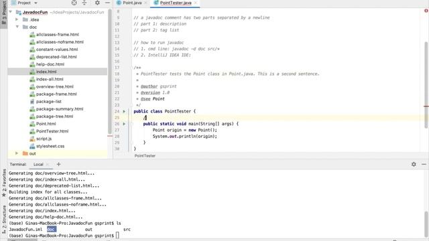Select script.js file

44,139
